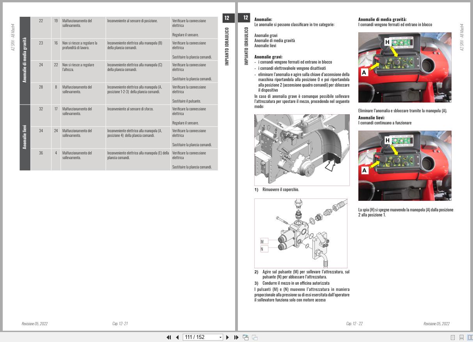The image size is (473, 342).
Task: Switch to single page layout
Action: pyautogui.click(x=453, y=338)
